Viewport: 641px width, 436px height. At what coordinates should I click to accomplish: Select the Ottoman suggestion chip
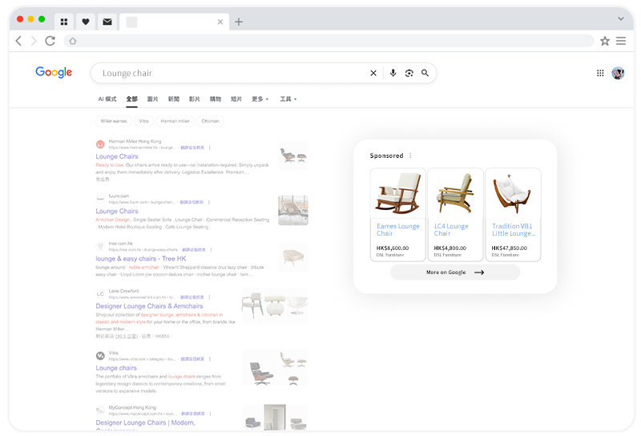(x=211, y=121)
